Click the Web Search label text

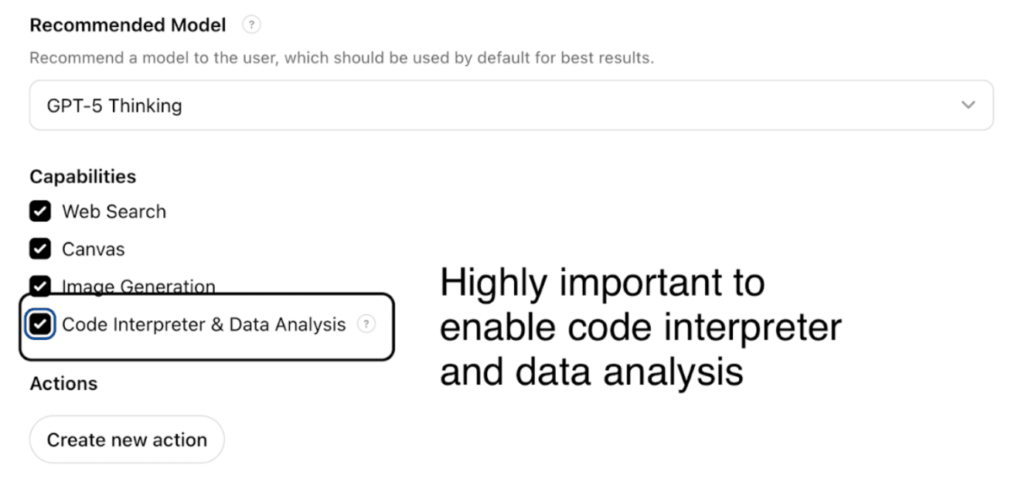coord(114,212)
